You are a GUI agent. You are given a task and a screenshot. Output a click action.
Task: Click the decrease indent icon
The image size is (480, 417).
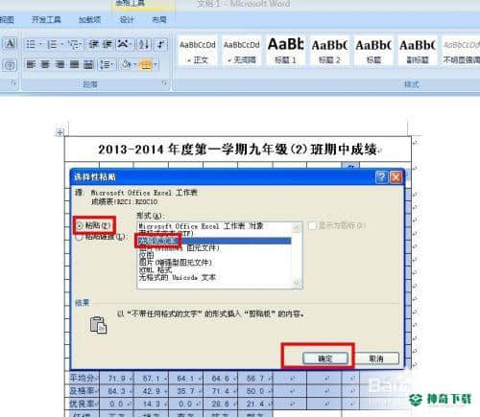(x=94, y=44)
